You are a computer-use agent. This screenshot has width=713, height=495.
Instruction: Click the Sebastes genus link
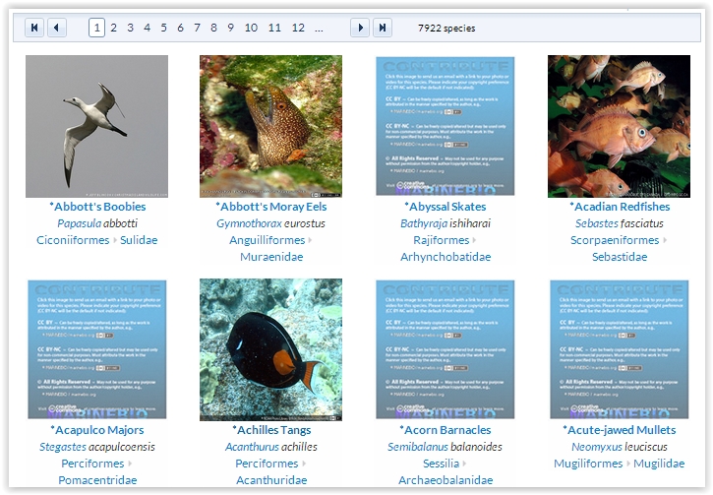(x=596, y=223)
